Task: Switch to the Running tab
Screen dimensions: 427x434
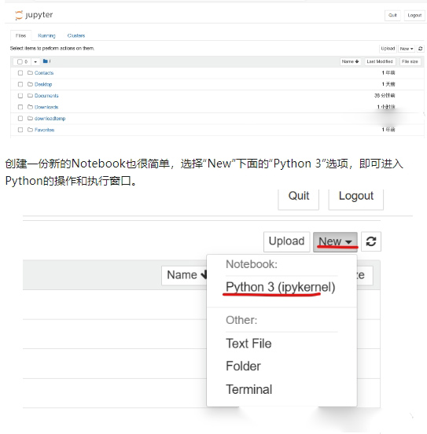Action: pos(46,35)
